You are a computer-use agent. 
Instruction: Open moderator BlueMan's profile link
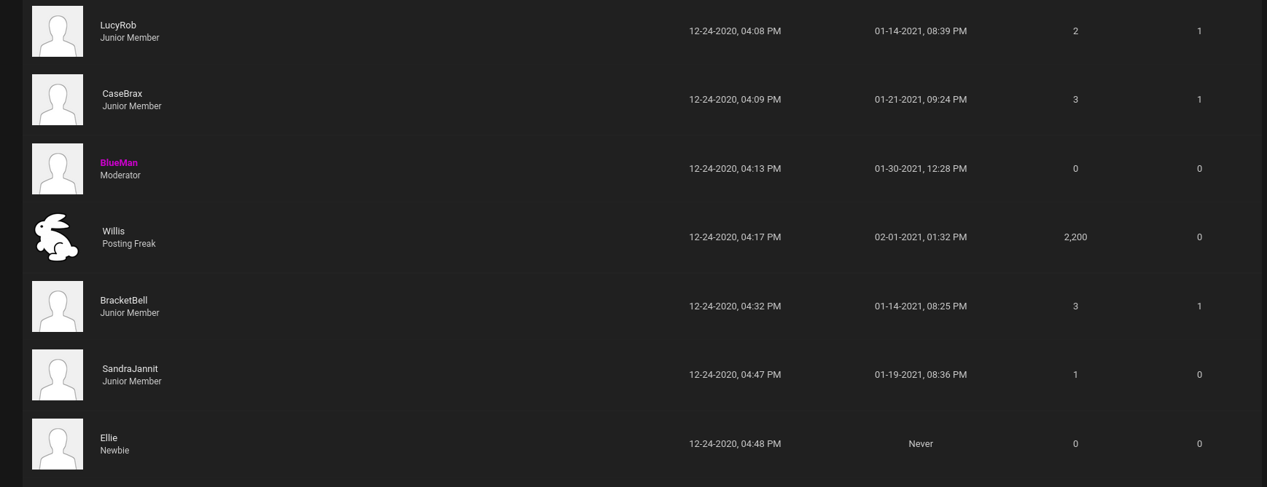119,162
